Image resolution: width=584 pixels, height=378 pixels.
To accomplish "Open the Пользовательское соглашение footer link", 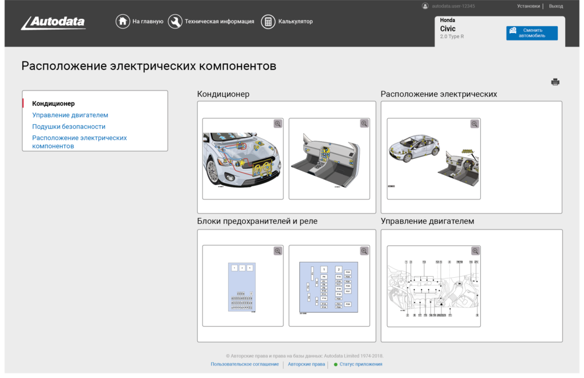I will [245, 364].
